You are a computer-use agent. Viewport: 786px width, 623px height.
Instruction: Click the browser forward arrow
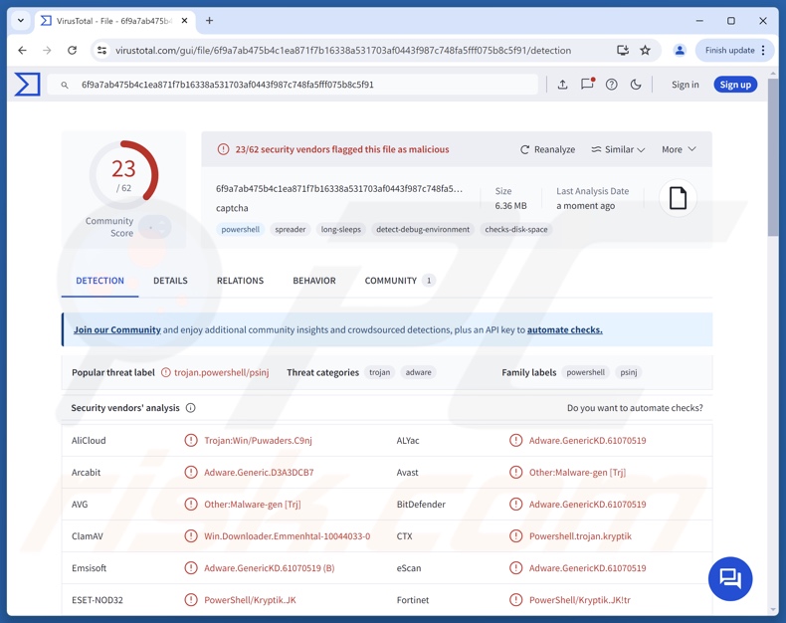pos(47,50)
